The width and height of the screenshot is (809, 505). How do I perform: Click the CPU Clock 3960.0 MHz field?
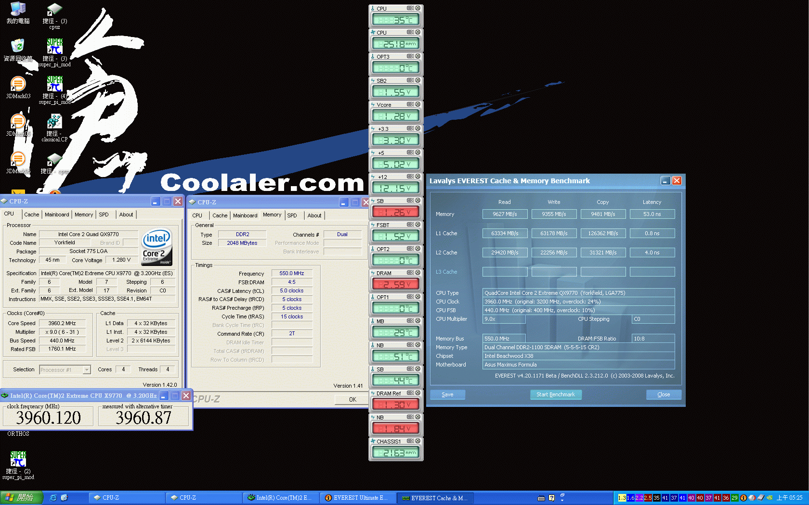tap(579, 302)
